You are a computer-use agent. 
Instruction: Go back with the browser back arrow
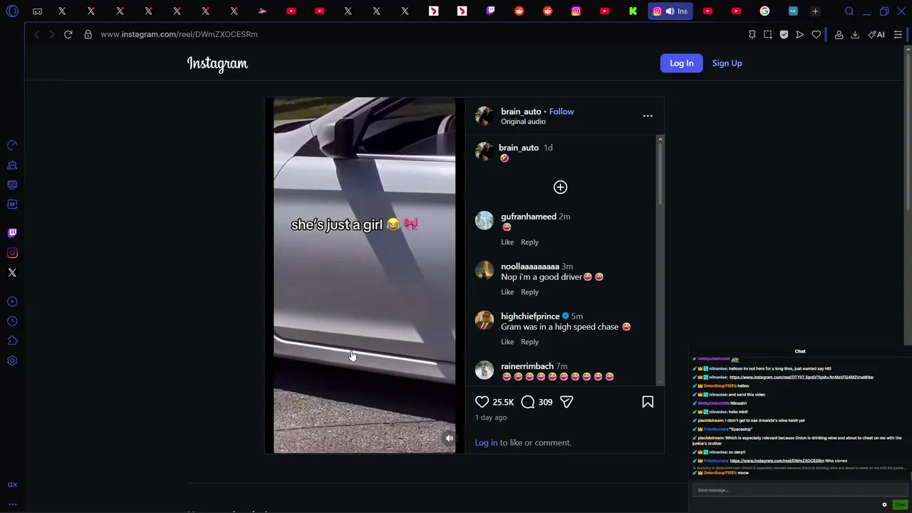36,34
